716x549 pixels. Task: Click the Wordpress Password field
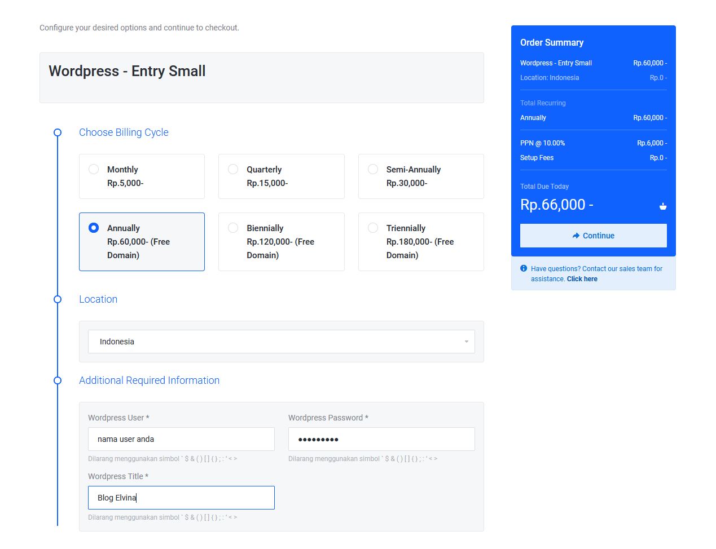tap(381, 439)
